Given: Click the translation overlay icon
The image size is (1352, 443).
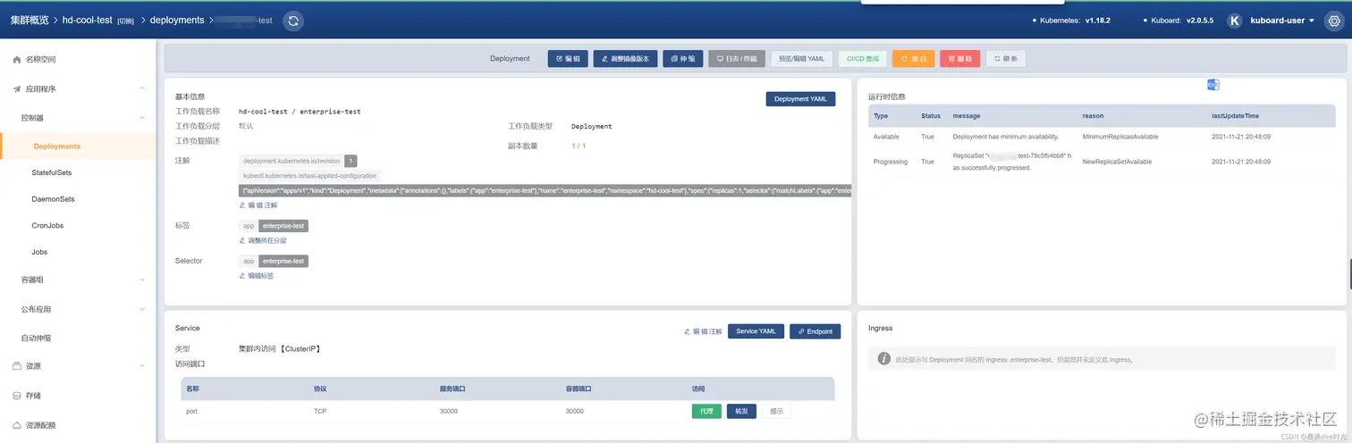Looking at the screenshot, I should 1213,85.
